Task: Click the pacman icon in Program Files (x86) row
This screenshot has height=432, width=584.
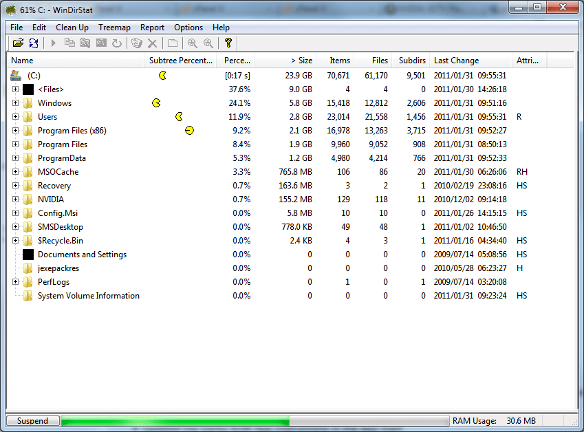Action: (189, 130)
